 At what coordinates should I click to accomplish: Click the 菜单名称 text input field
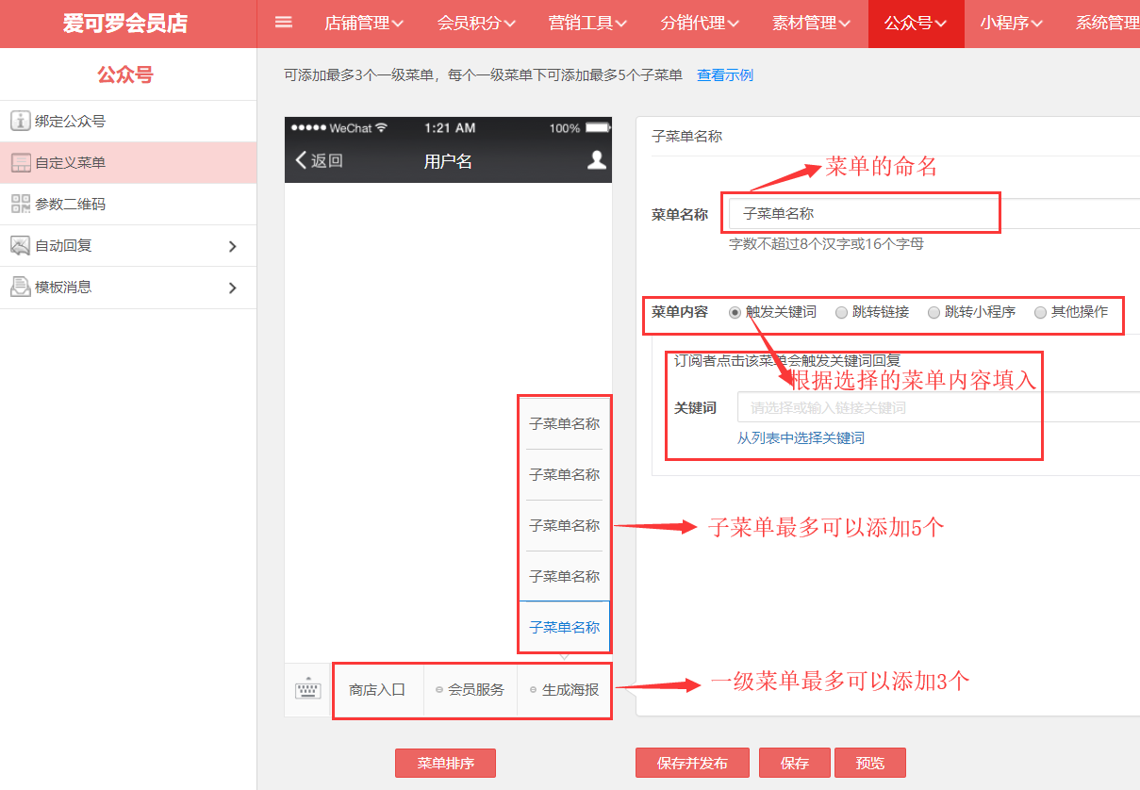(x=933, y=214)
